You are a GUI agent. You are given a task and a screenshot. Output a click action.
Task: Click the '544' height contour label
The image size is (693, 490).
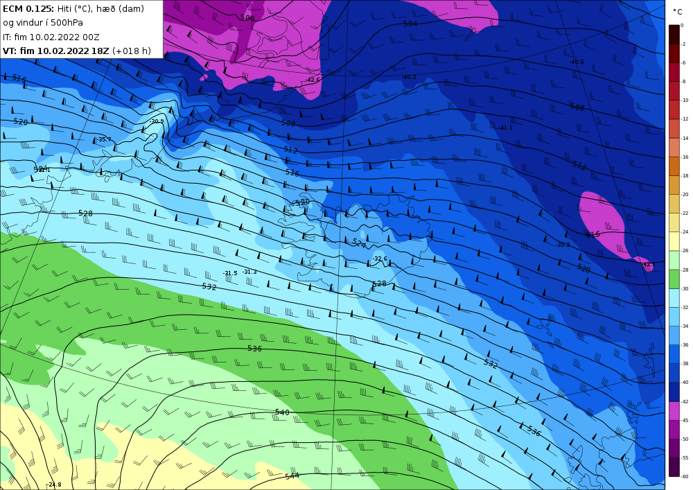click(292, 476)
